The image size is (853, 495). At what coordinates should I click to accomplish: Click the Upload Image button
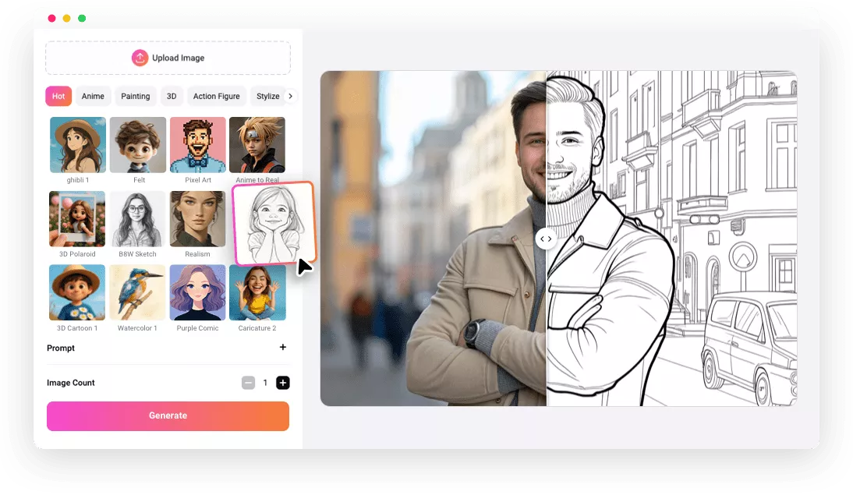[168, 57]
